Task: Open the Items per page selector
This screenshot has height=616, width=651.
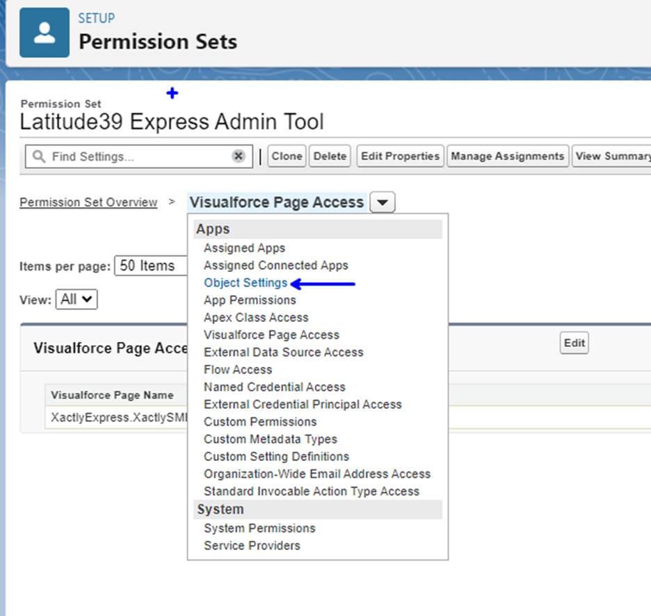Action: point(151,266)
